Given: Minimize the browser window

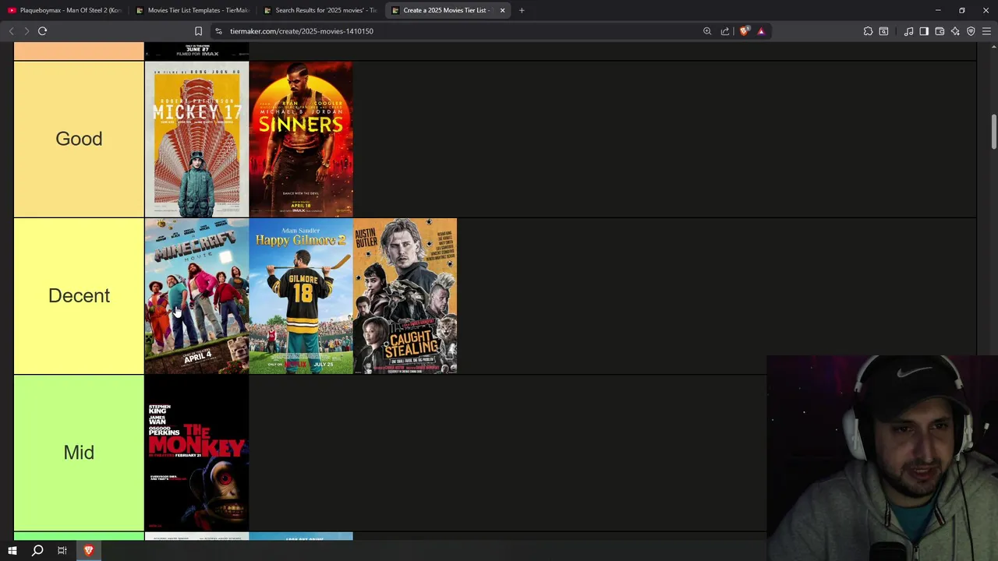Looking at the screenshot, I should tap(938, 10).
